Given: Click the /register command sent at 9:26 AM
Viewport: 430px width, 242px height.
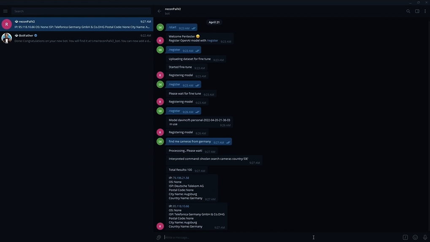Looking at the screenshot, I should coord(184,111).
